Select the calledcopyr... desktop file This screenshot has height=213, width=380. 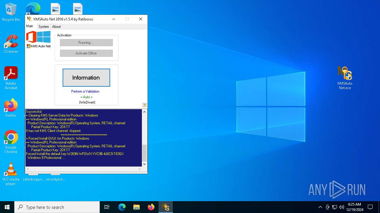click(x=33, y=179)
